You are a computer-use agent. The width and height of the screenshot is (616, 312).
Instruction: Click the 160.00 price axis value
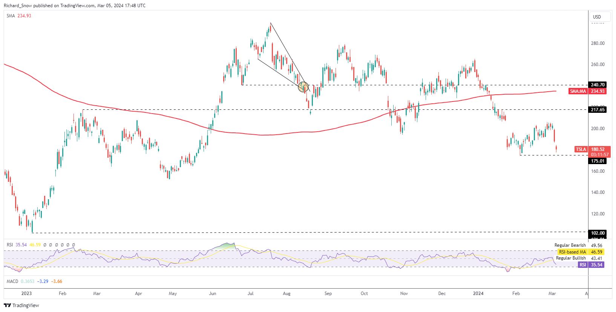598,171
